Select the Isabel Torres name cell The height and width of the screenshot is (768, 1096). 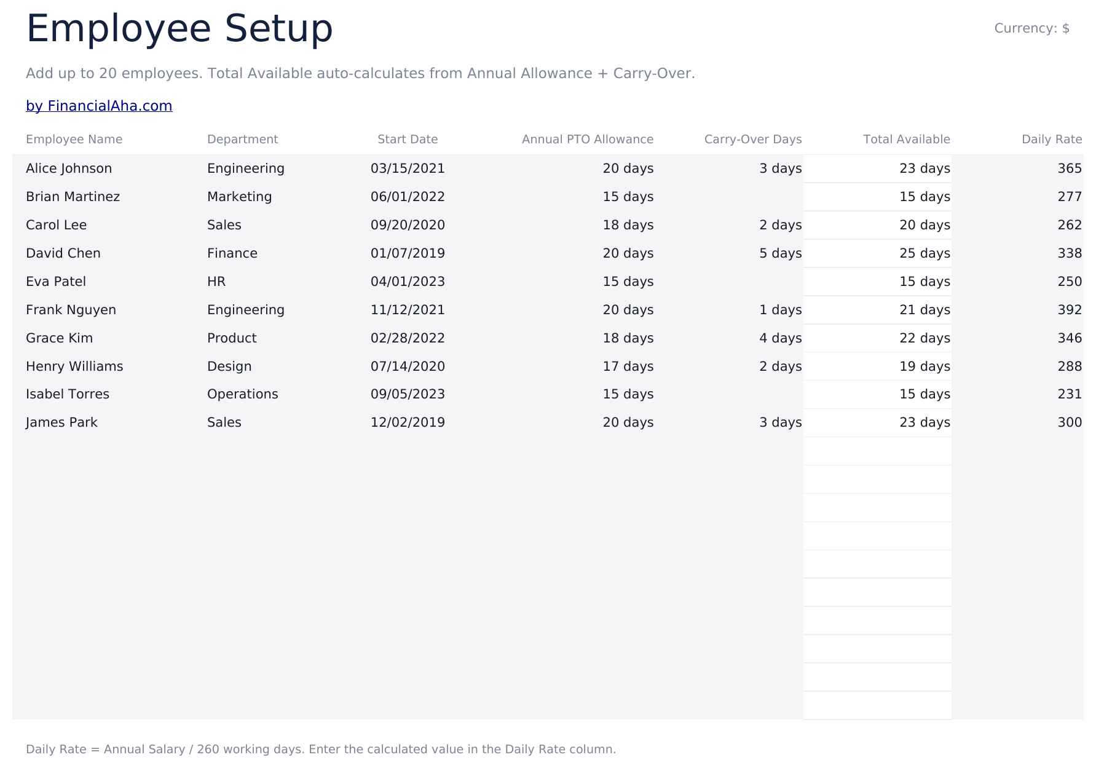(68, 394)
